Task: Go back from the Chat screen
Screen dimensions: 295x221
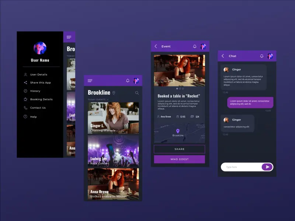Action: tap(223, 56)
